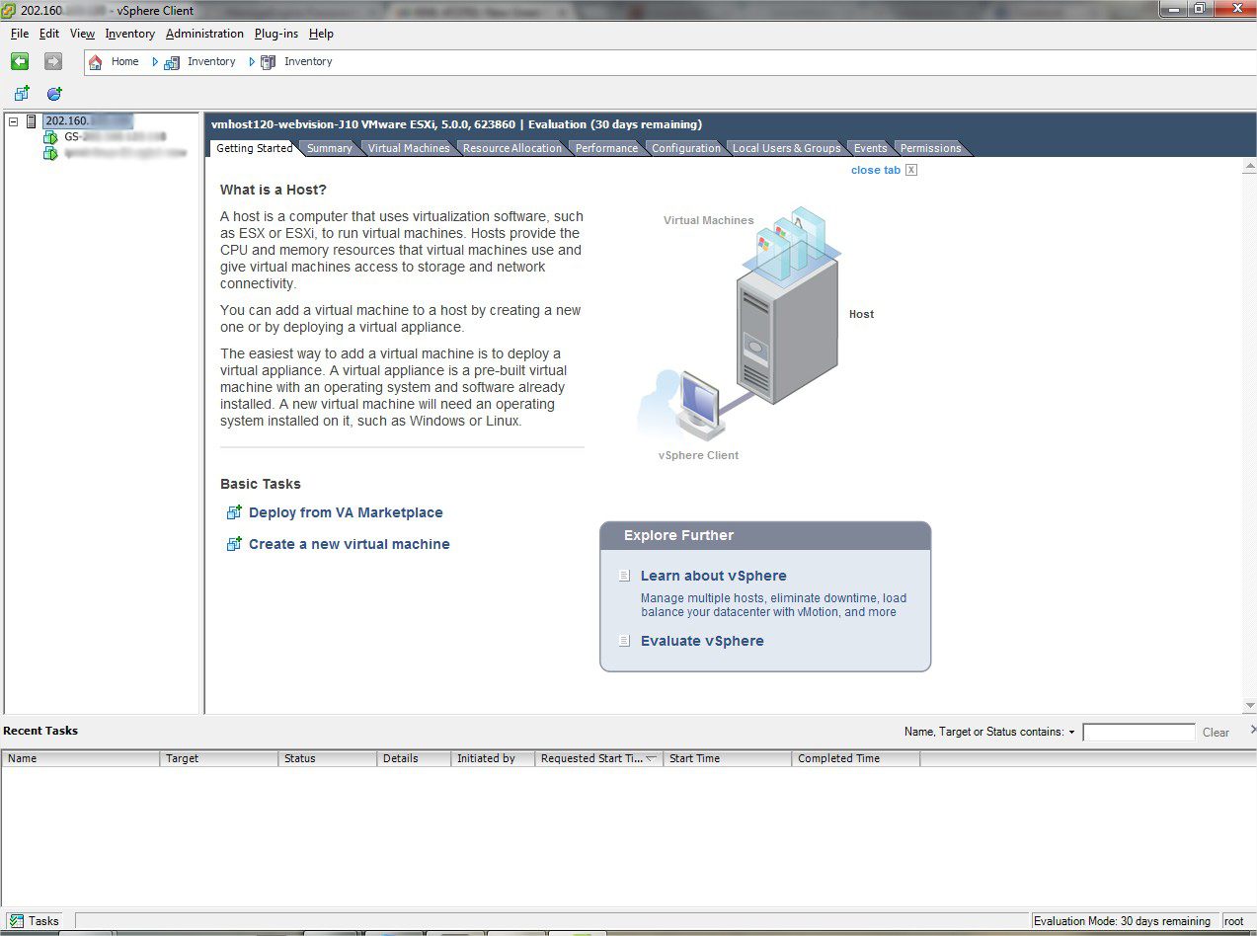The height and width of the screenshot is (936, 1257).
Task: Click icon beside Deploy from VA Marketplace
Action: (234, 512)
